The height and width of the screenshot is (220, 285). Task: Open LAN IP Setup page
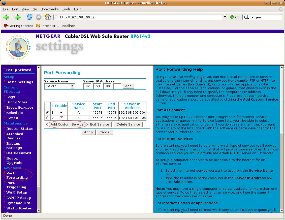19,198
